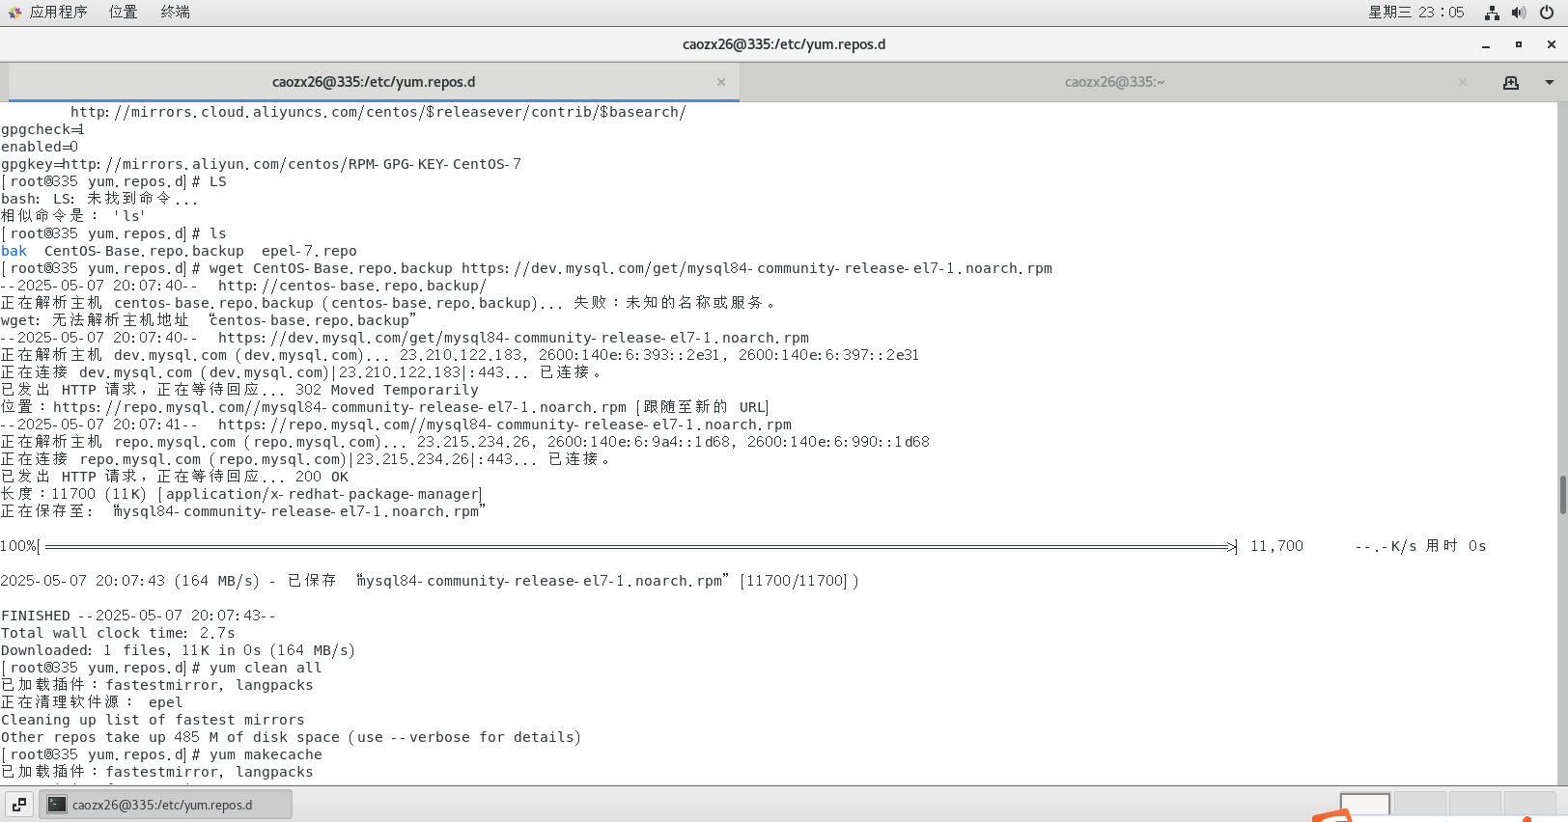1568x822 pixels.
Task: Click the 'bash: LS: 未找到命令...' error line
Action: click(99, 199)
